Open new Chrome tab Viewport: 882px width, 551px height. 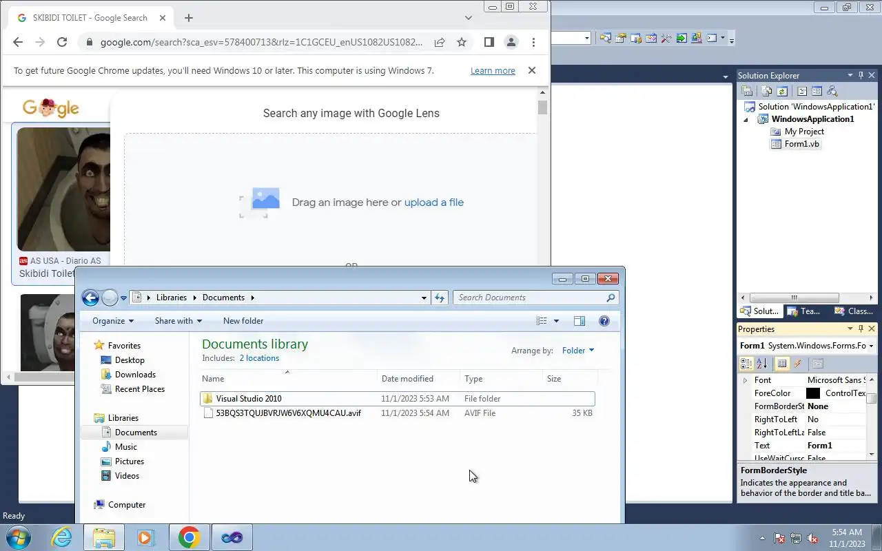188,18
